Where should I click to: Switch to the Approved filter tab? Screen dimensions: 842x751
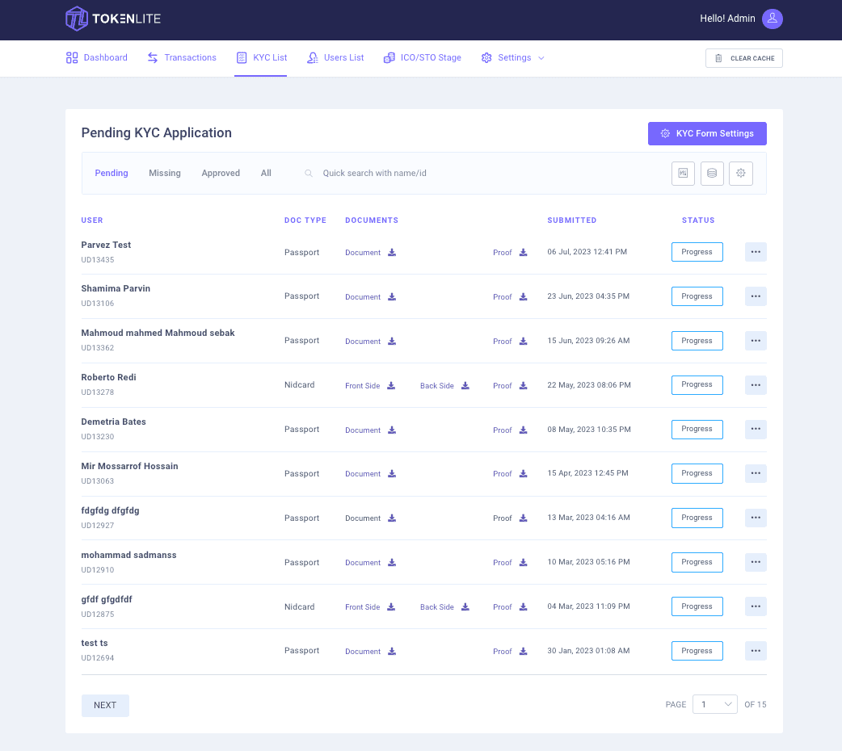click(221, 174)
